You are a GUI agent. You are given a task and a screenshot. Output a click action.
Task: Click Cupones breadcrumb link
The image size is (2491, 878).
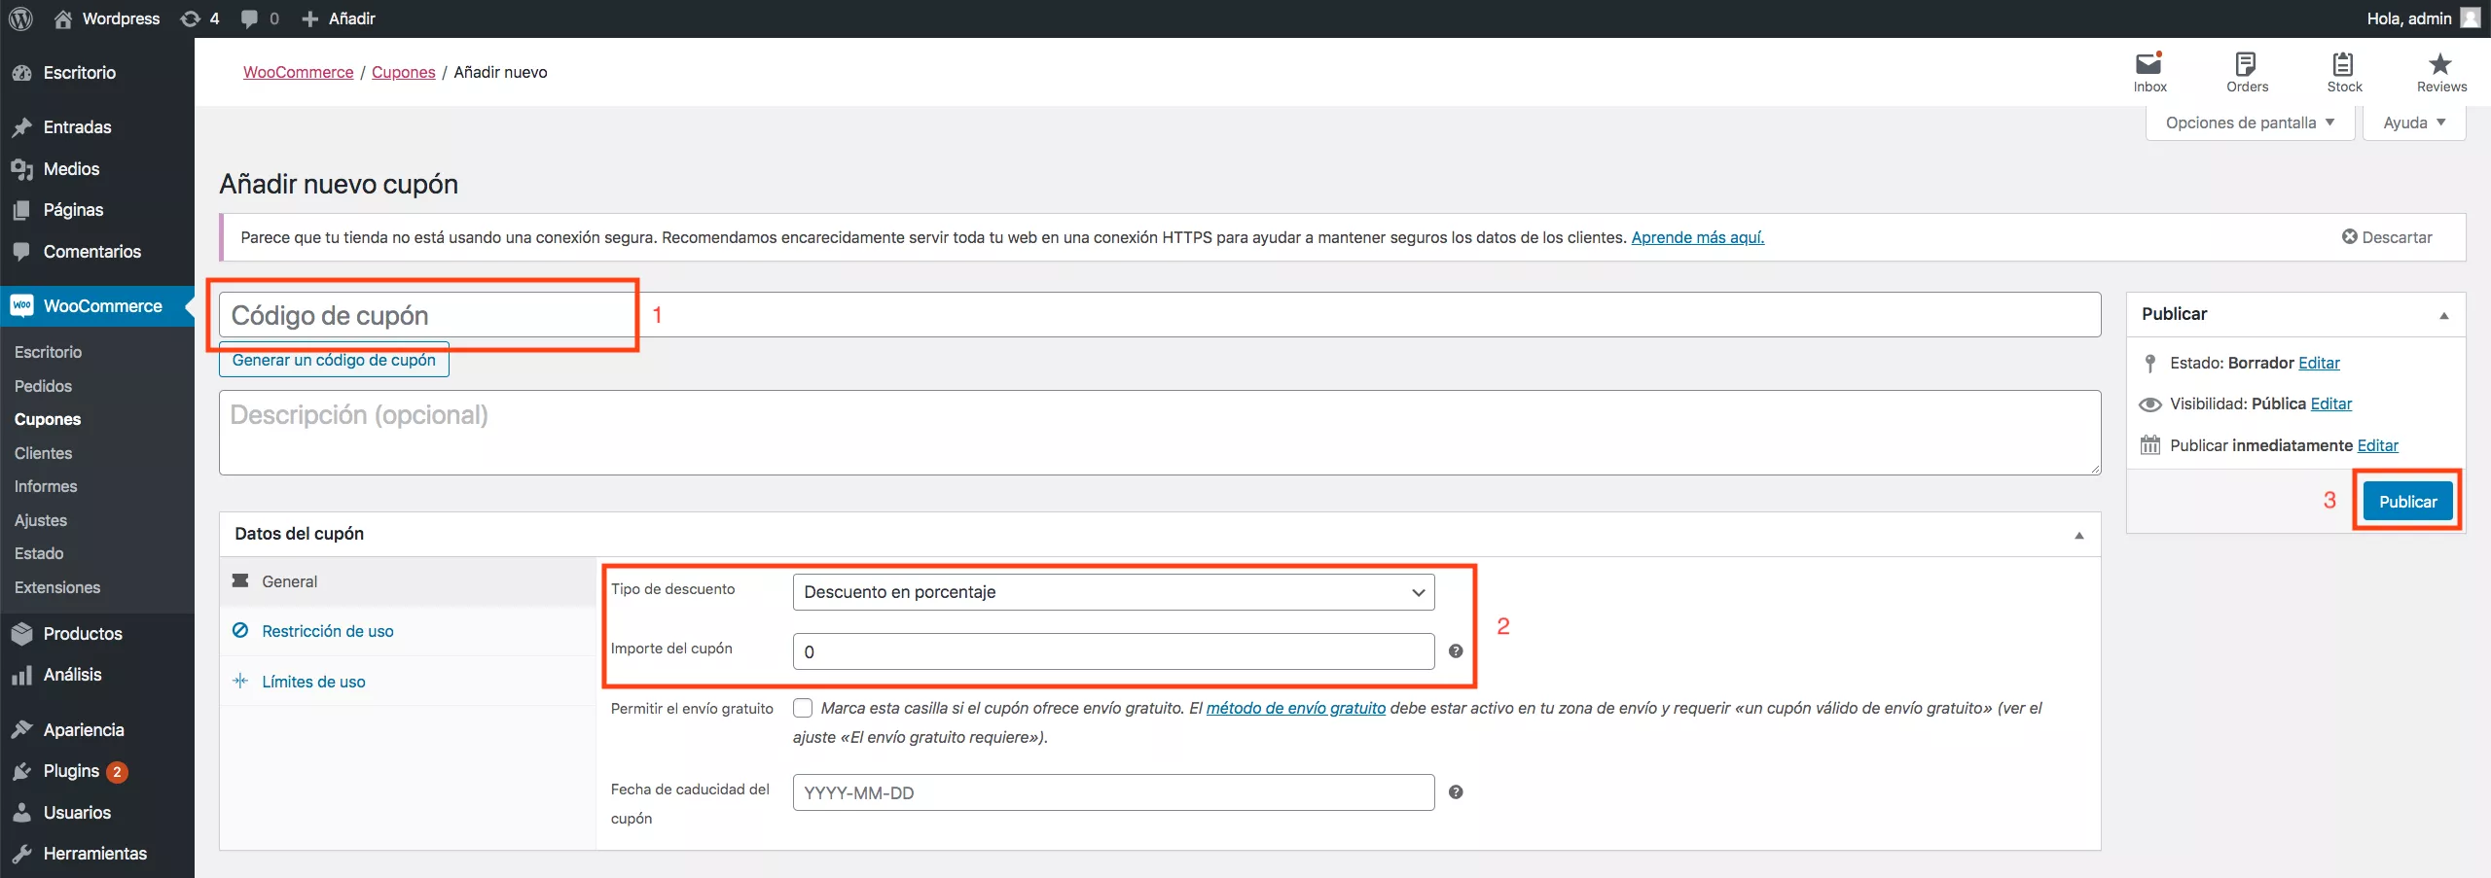[403, 72]
